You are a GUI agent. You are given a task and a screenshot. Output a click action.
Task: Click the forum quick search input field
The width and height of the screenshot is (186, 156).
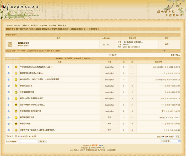click(x=28, y=141)
